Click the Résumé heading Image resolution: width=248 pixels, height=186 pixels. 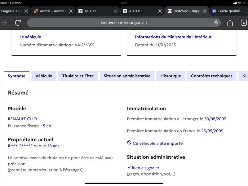(18, 93)
